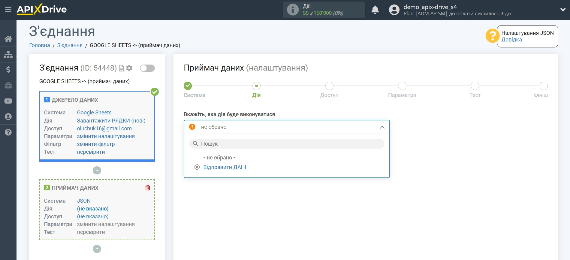
Task: Click the connection name GOOGLE SHEETS field
Action: coord(97,81)
